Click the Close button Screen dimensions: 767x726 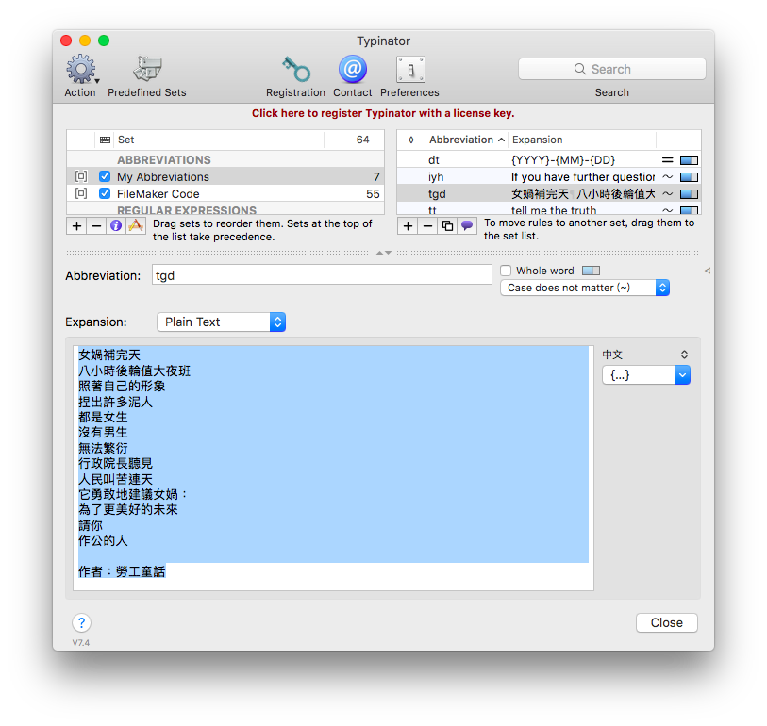(x=667, y=623)
